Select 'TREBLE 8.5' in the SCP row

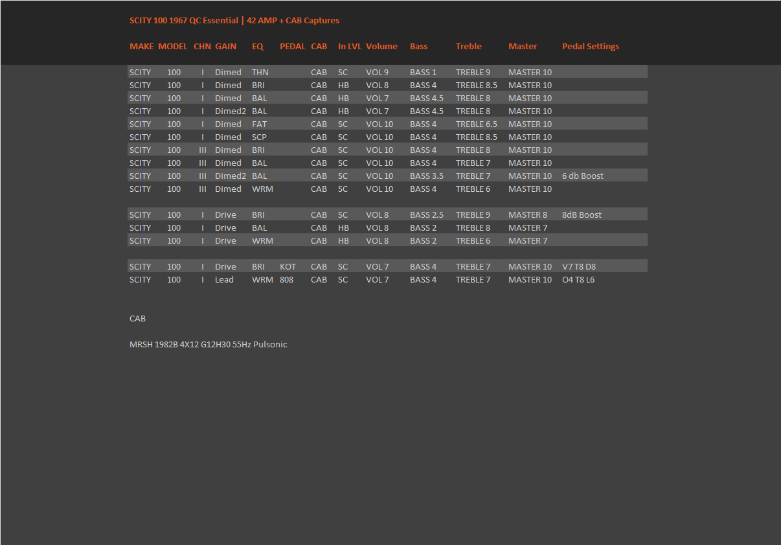click(477, 137)
